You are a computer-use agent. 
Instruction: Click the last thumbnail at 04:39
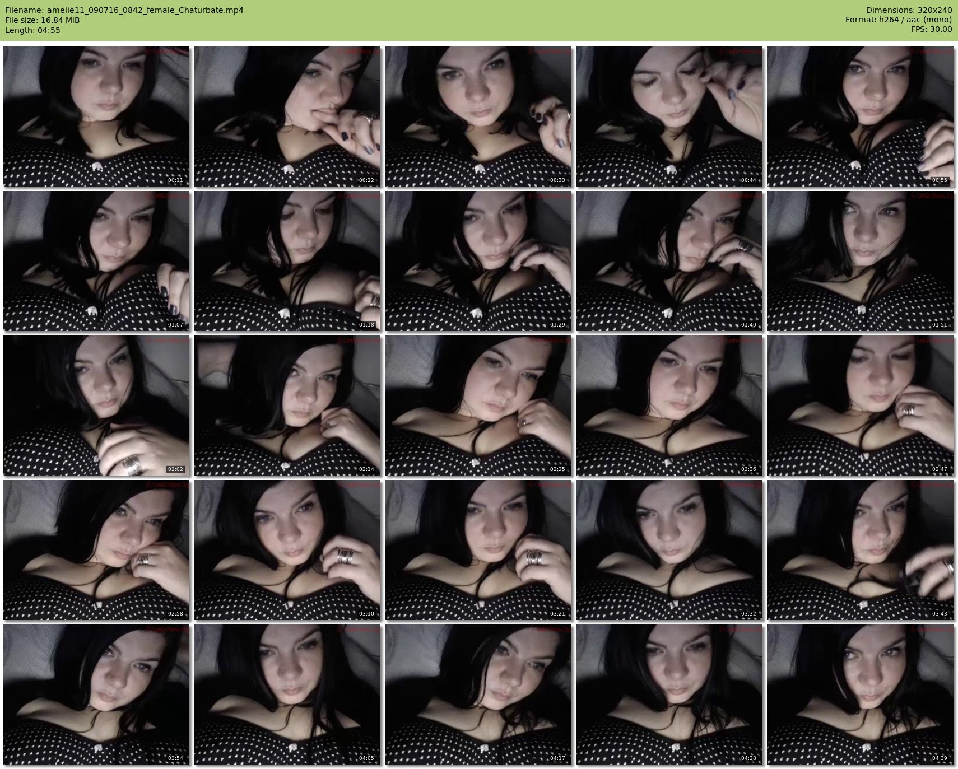[860, 695]
